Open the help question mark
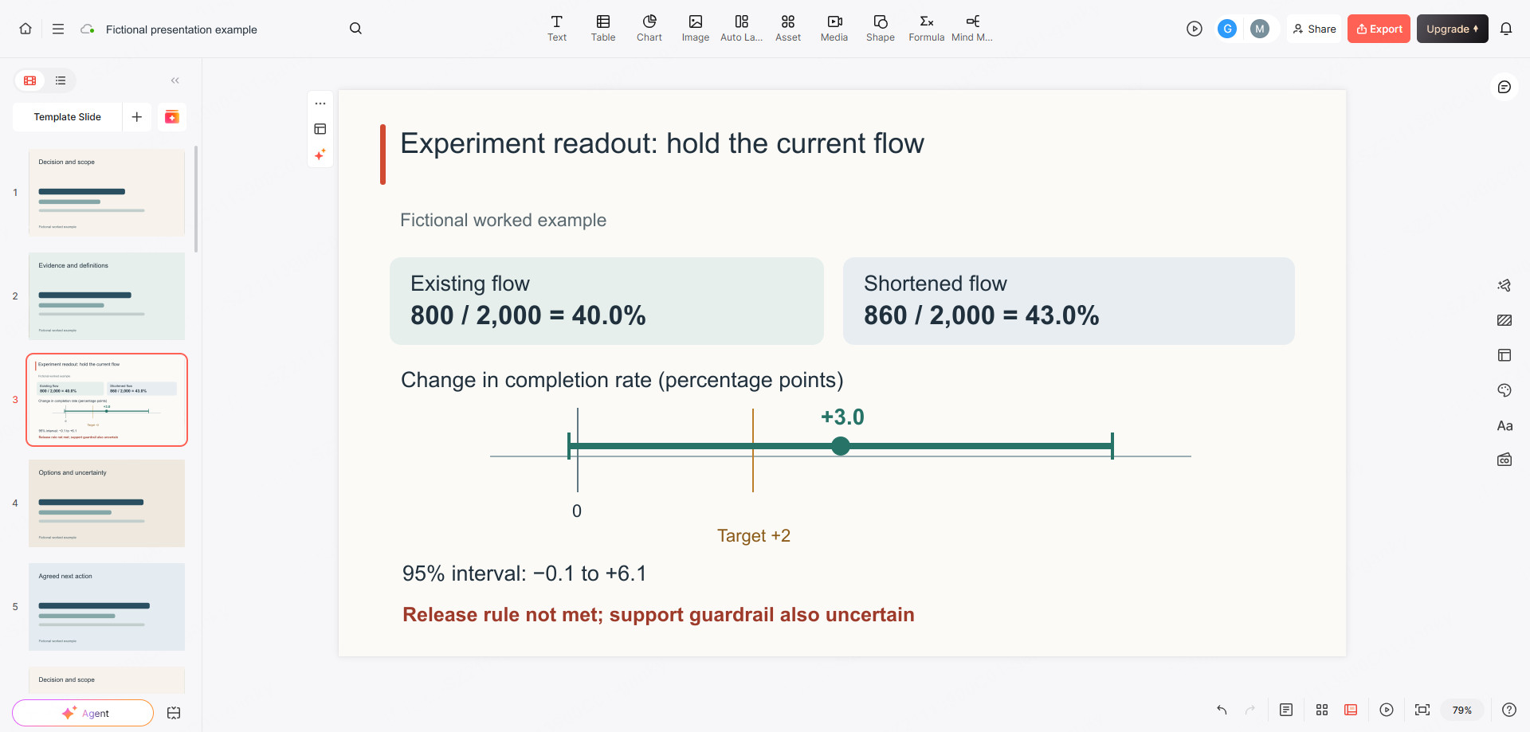 pyautogui.click(x=1509, y=710)
